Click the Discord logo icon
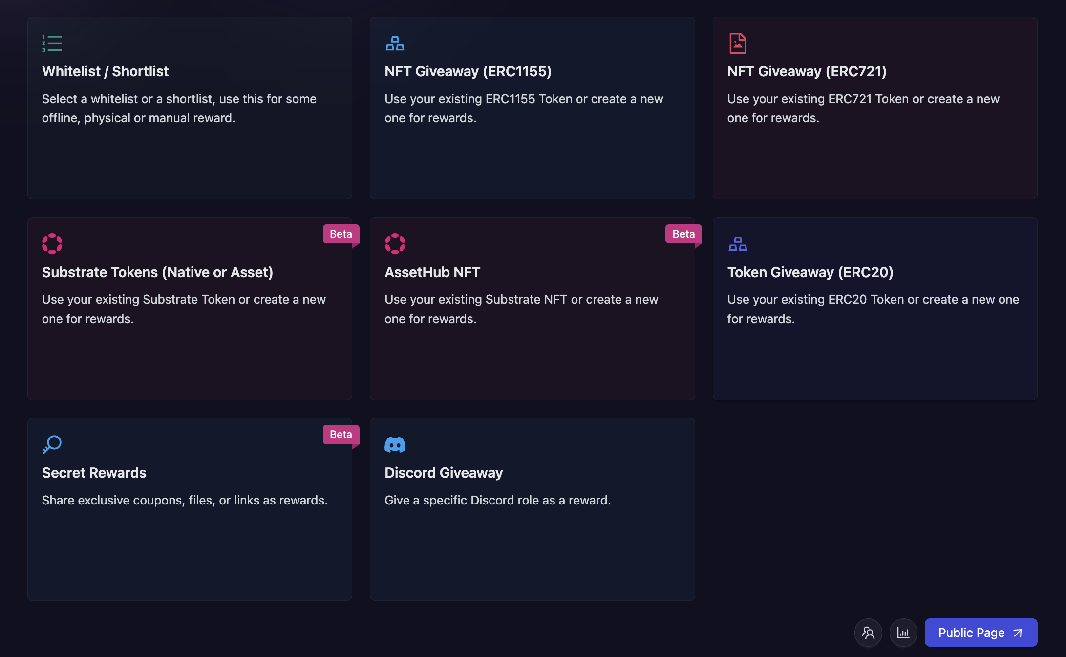Image resolution: width=1066 pixels, height=657 pixels. coord(395,444)
